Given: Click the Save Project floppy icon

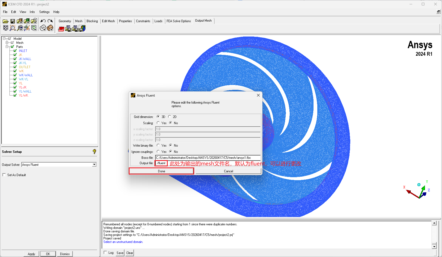Looking at the screenshot, I should 12,21.
